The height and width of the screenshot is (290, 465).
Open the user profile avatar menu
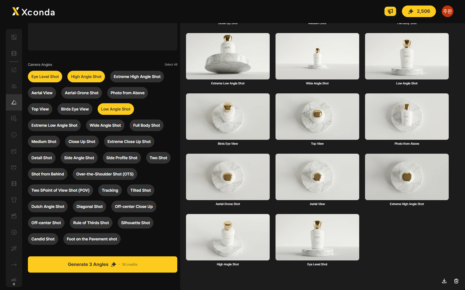coord(448,11)
